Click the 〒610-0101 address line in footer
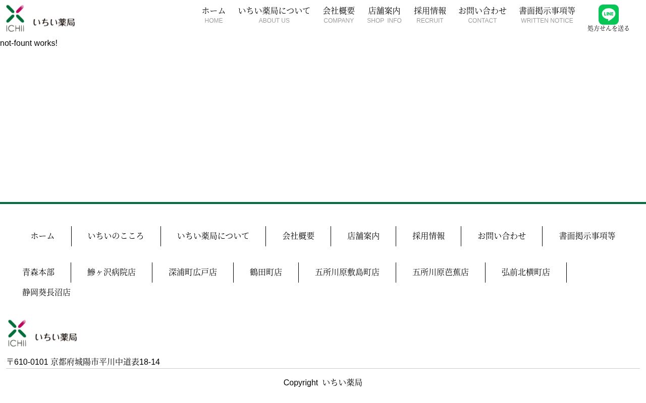The height and width of the screenshot is (403, 646). click(x=83, y=362)
